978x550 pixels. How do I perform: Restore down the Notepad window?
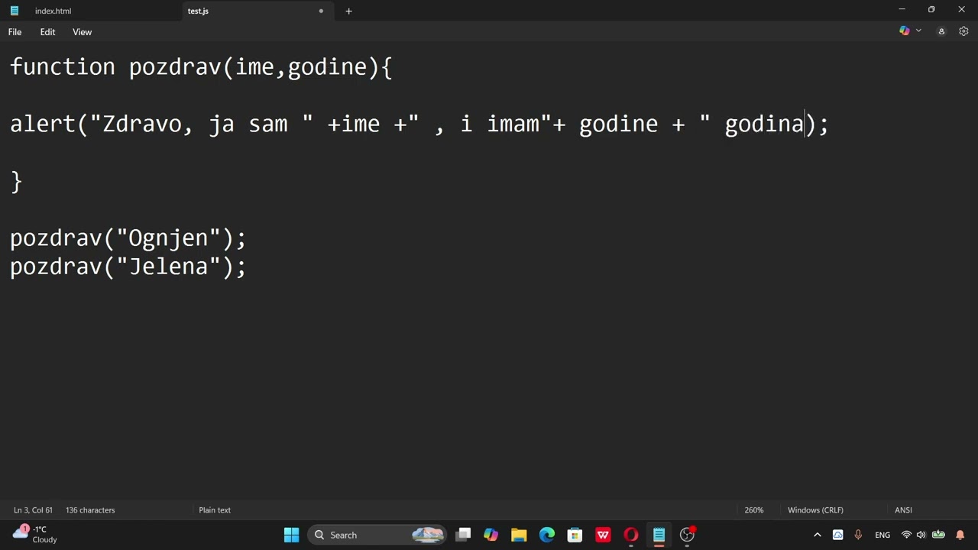tap(931, 10)
